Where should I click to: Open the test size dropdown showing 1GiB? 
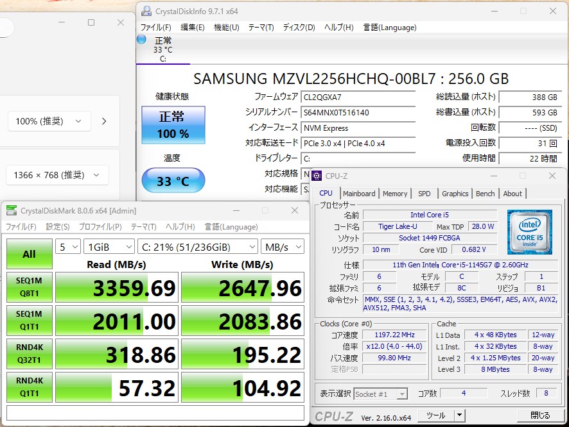pos(109,247)
